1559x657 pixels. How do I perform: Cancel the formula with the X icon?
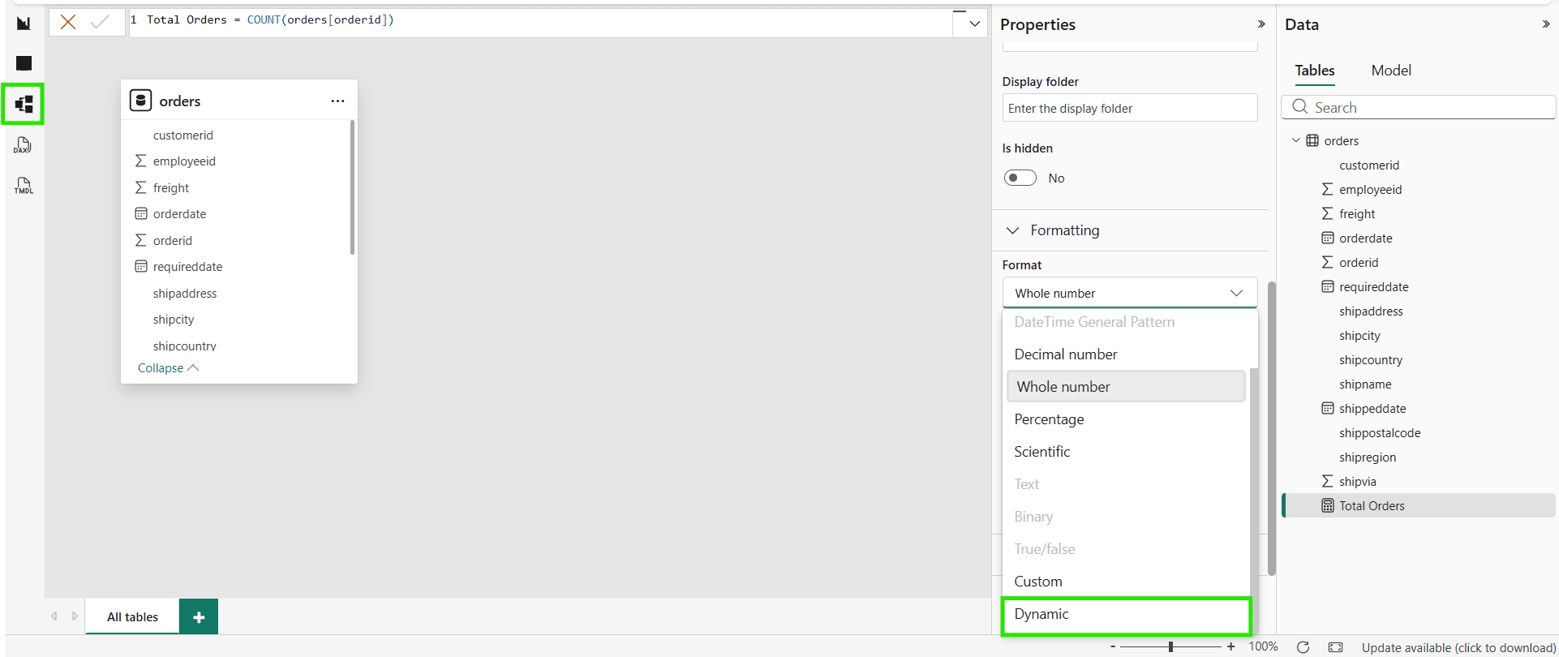pos(68,22)
